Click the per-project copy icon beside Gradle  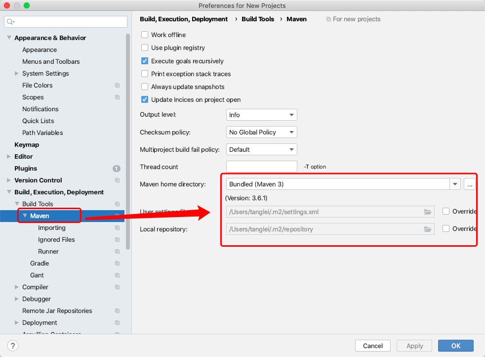117,264
